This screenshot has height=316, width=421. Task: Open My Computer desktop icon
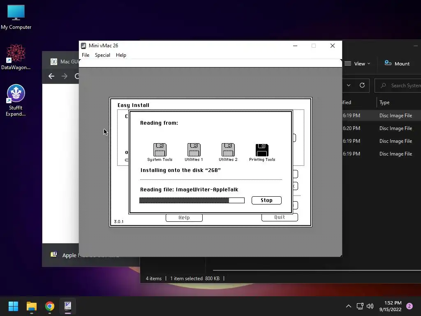click(16, 17)
